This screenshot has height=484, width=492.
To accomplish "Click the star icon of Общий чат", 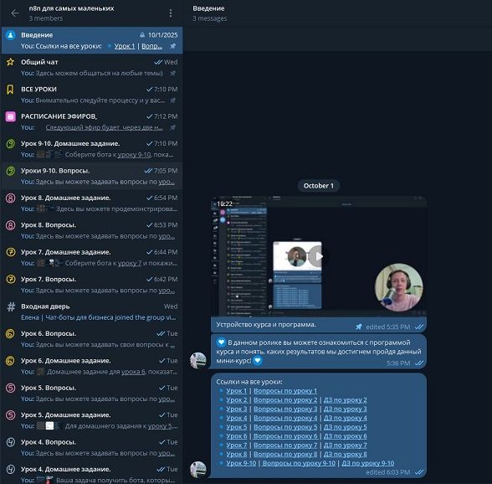I will point(10,62).
